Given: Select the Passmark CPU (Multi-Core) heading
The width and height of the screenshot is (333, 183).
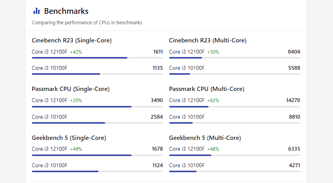Looking at the screenshot, I should click(206, 89).
